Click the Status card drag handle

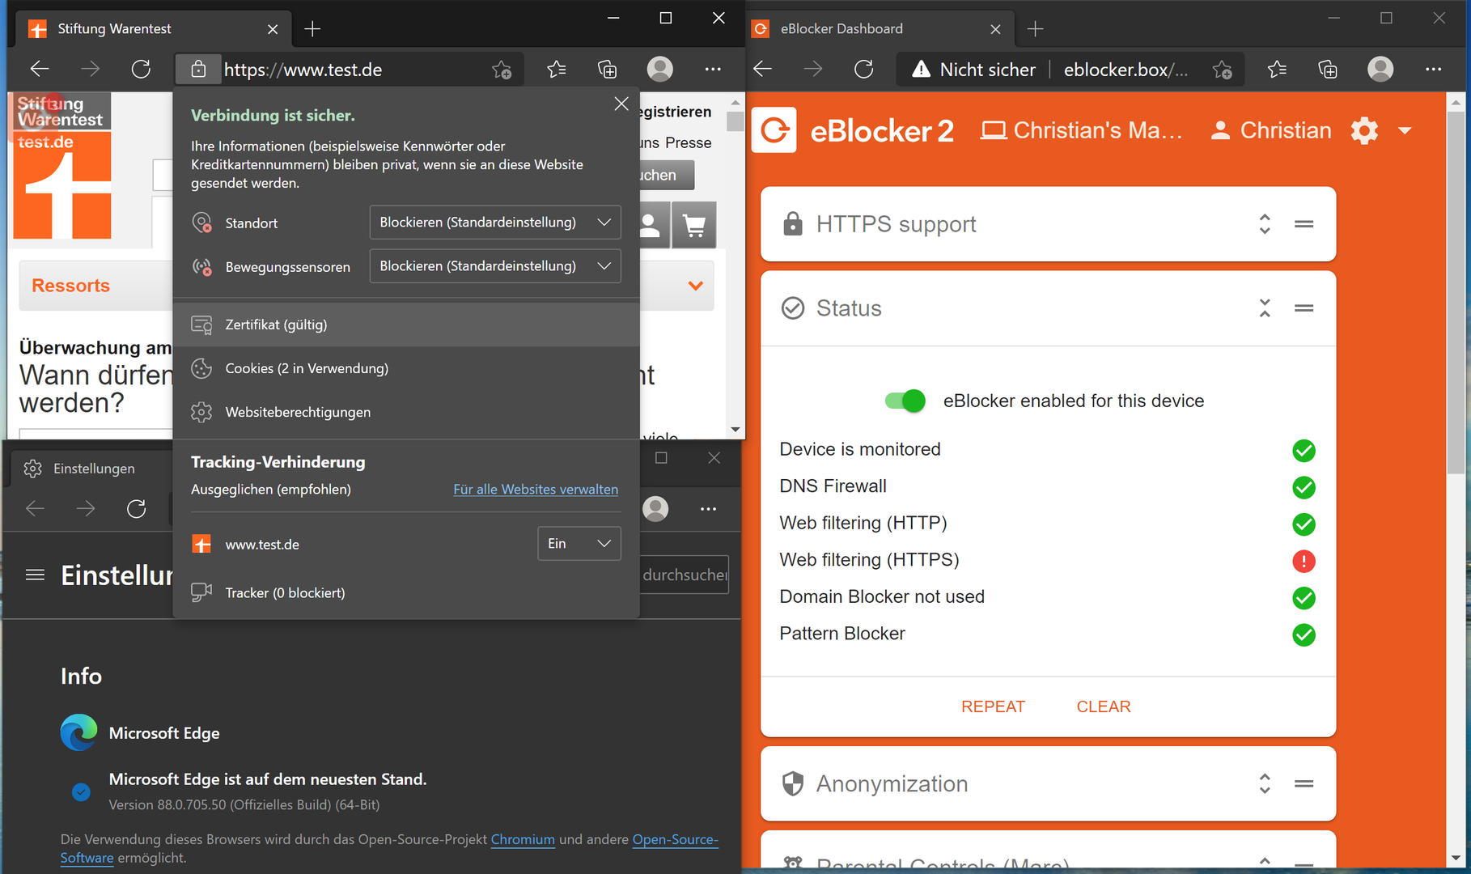(x=1304, y=308)
